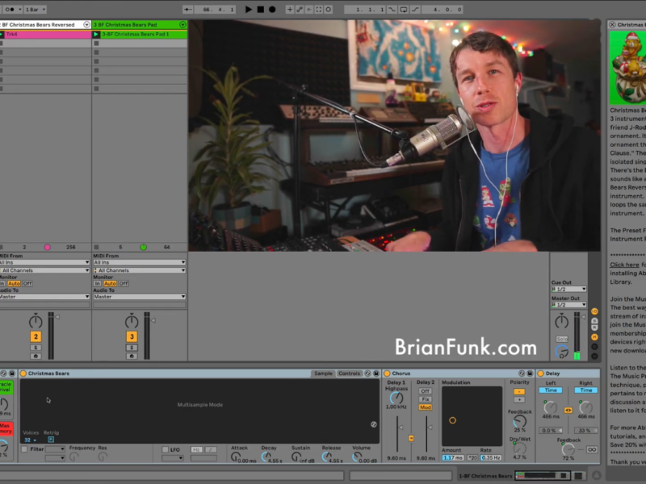Open track 2 MIDI From All Ins dropdown

tap(44, 262)
